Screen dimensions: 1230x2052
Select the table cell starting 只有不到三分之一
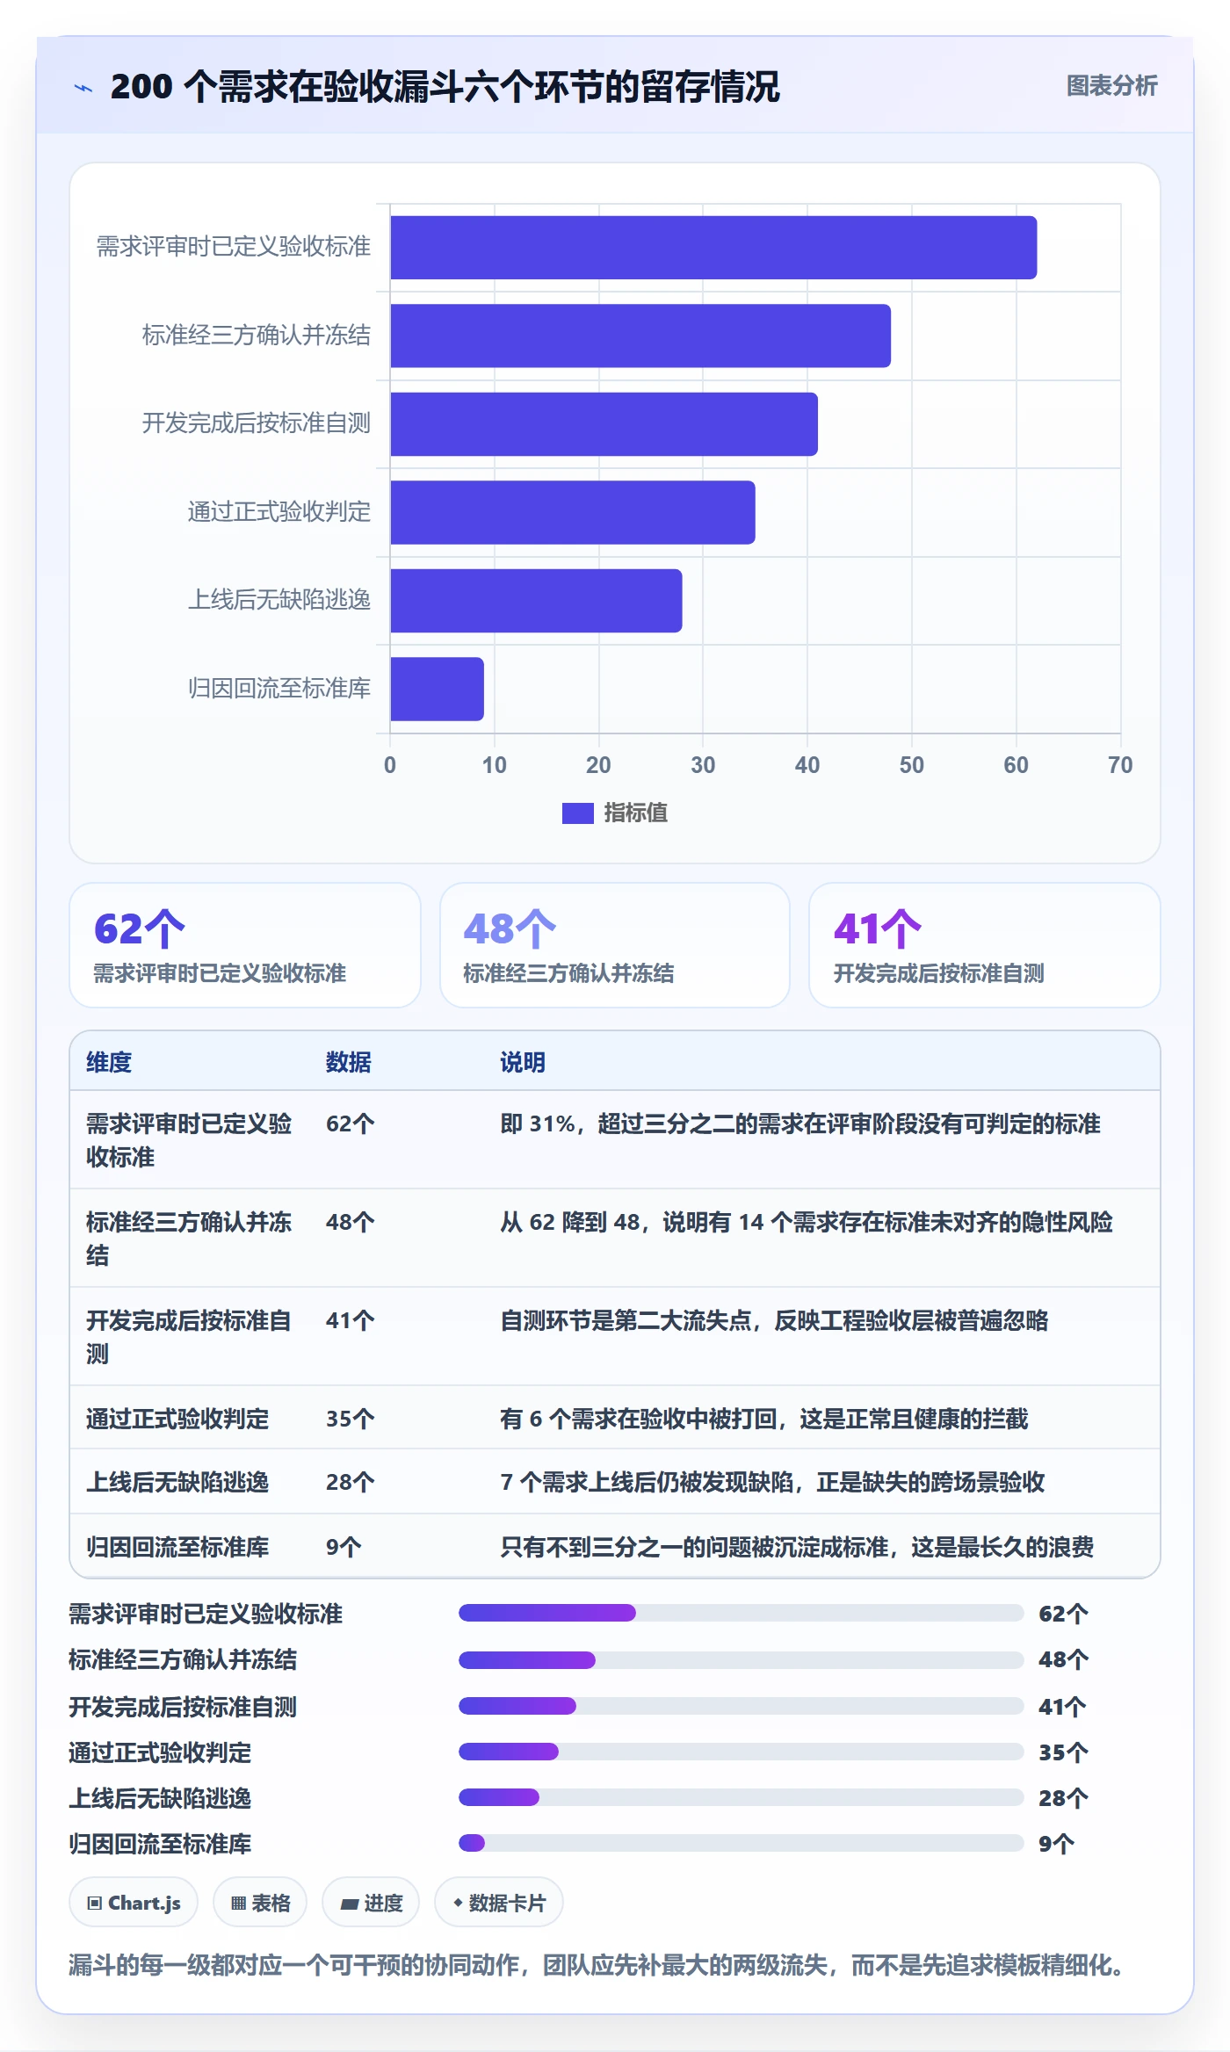(x=797, y=1547)
